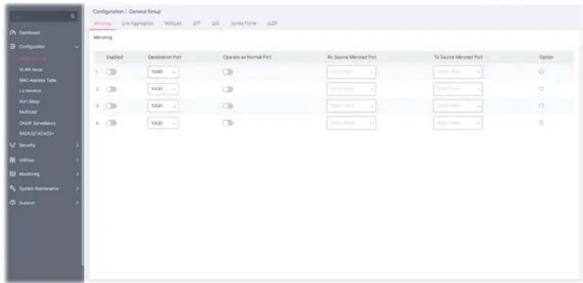The image size is (583, 283).
Task: Switch to the Jumbo Frame tab
Action: click(x=243, y=23)
